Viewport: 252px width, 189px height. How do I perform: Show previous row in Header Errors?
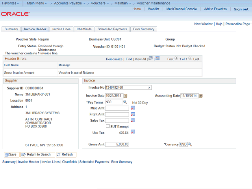[176, 58]
